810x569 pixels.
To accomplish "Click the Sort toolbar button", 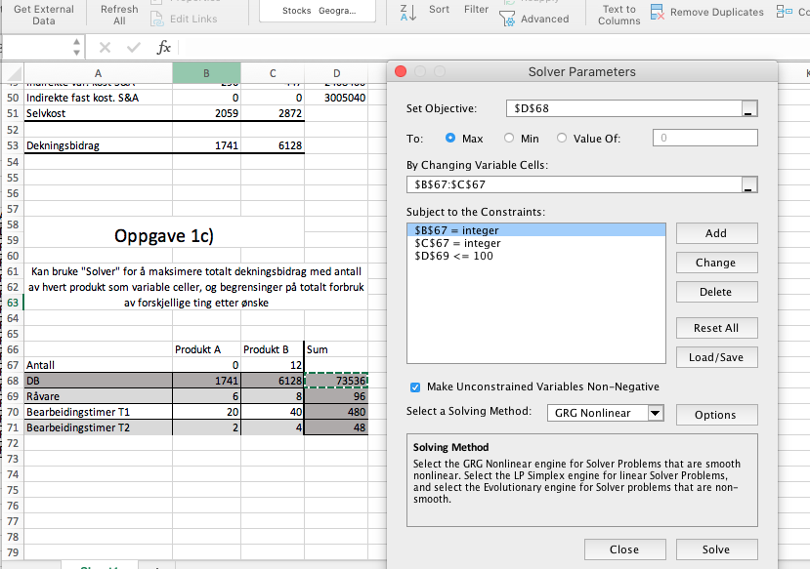I will click(439, 10).
